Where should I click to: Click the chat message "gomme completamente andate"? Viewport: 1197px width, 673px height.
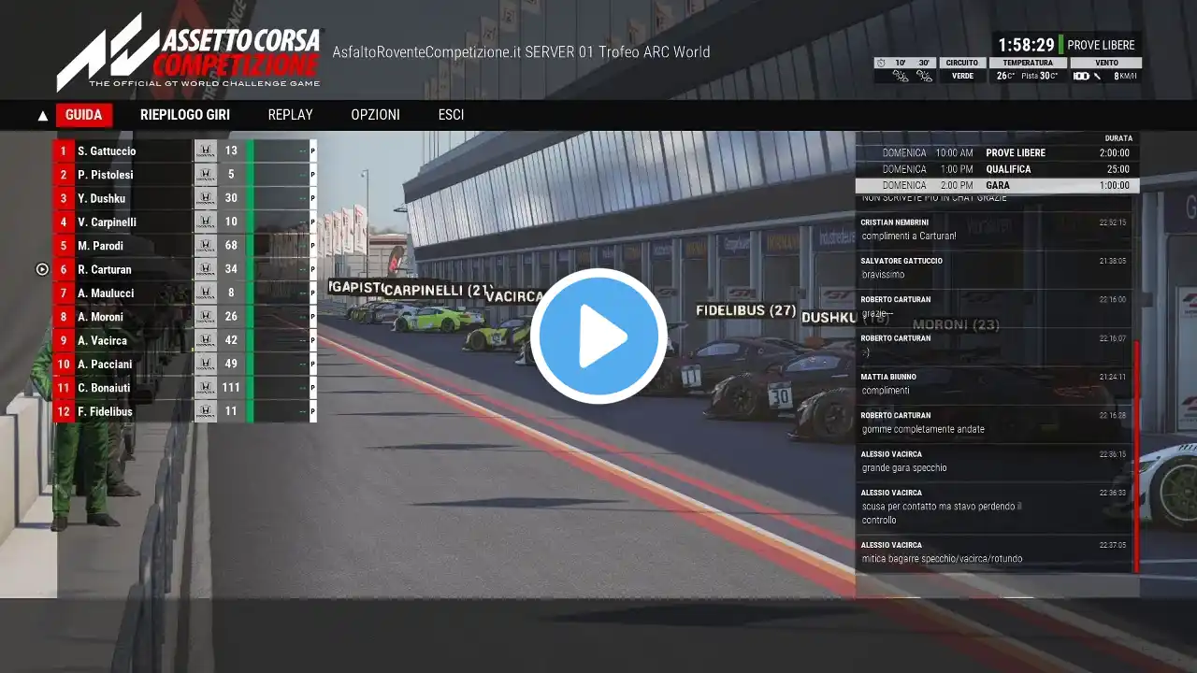point(923,429)
